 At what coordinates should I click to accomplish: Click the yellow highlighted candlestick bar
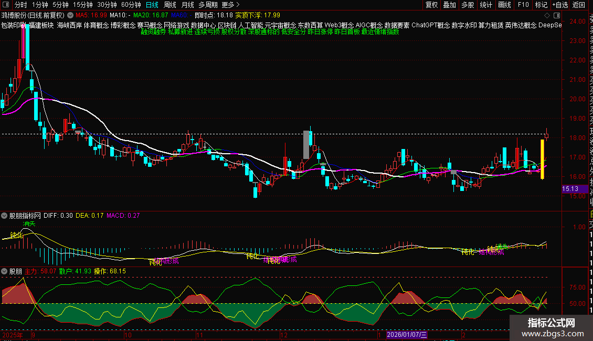[542, 159]
